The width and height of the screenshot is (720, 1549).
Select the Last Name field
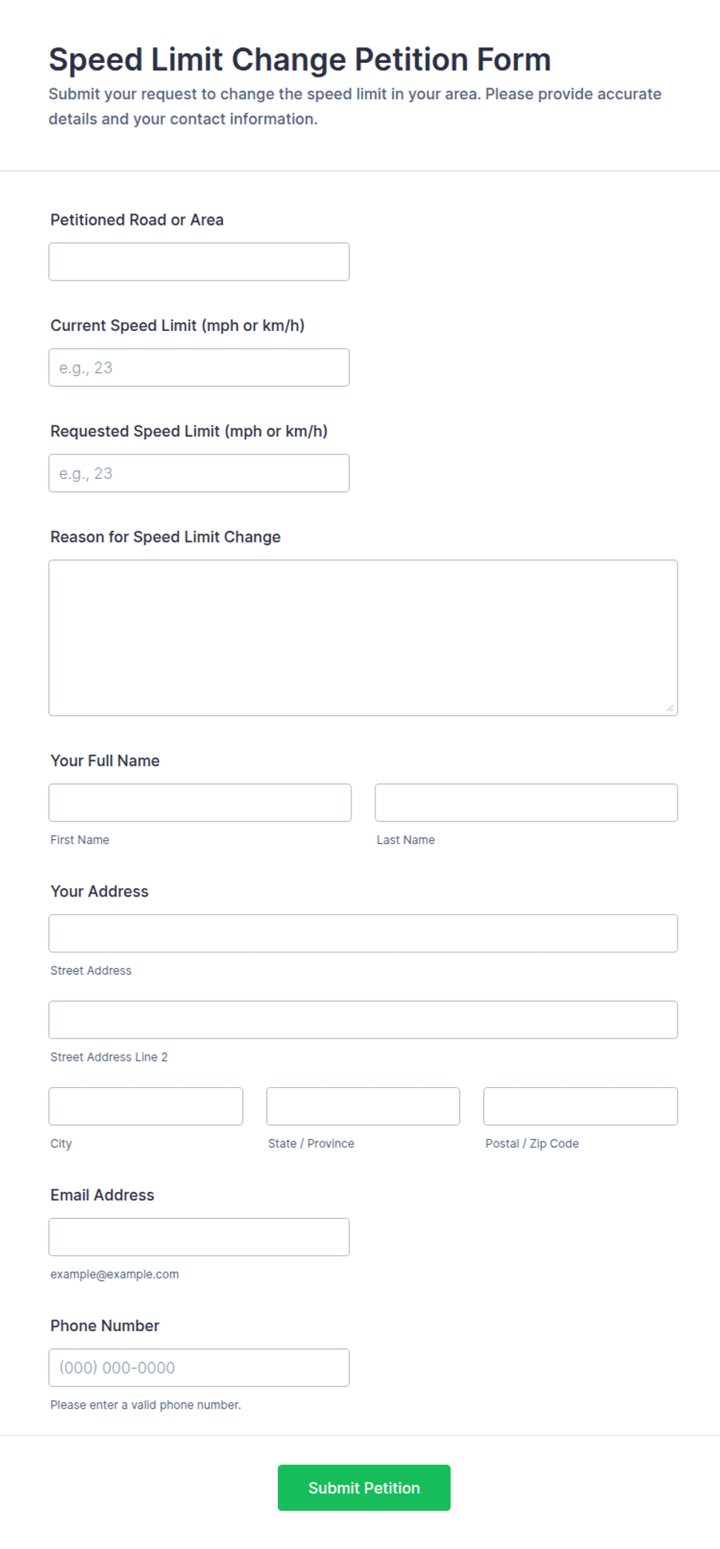[526, 803]
